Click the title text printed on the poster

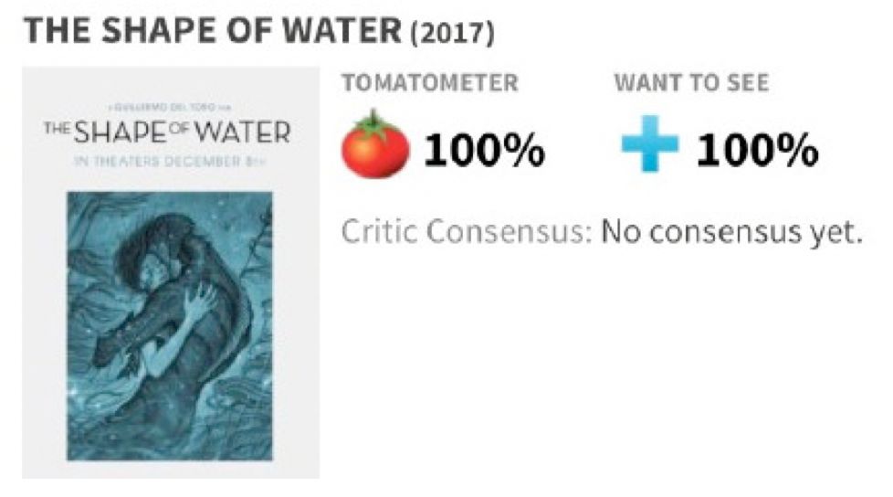tap(168, 133)
